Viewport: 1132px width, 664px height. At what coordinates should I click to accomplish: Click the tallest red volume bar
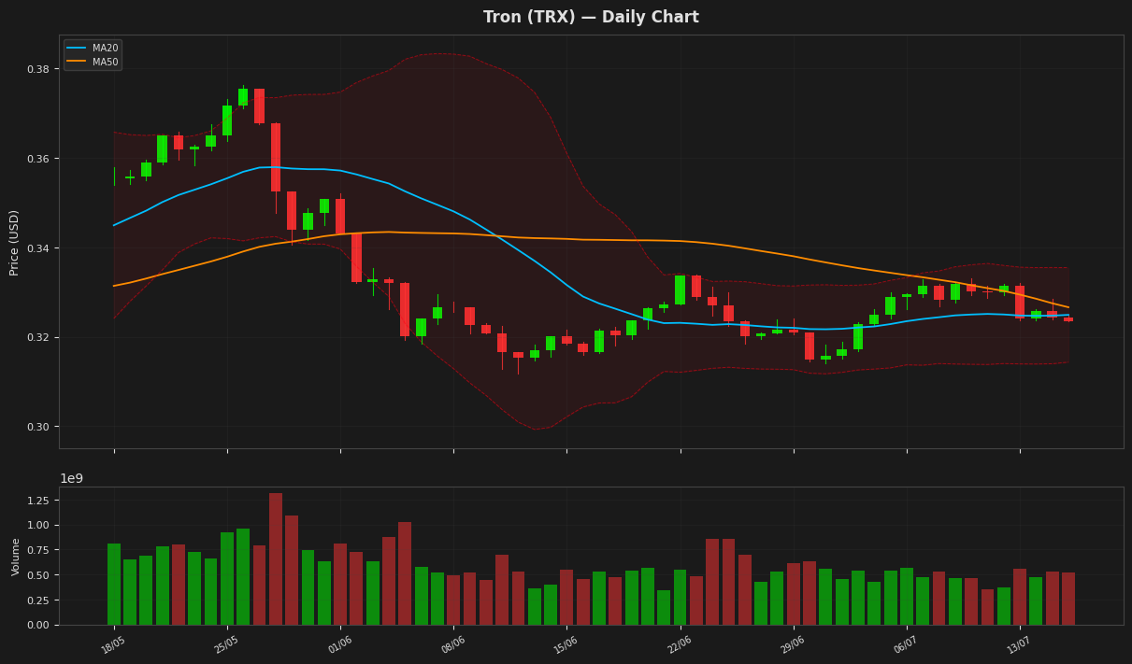(276, 559)
